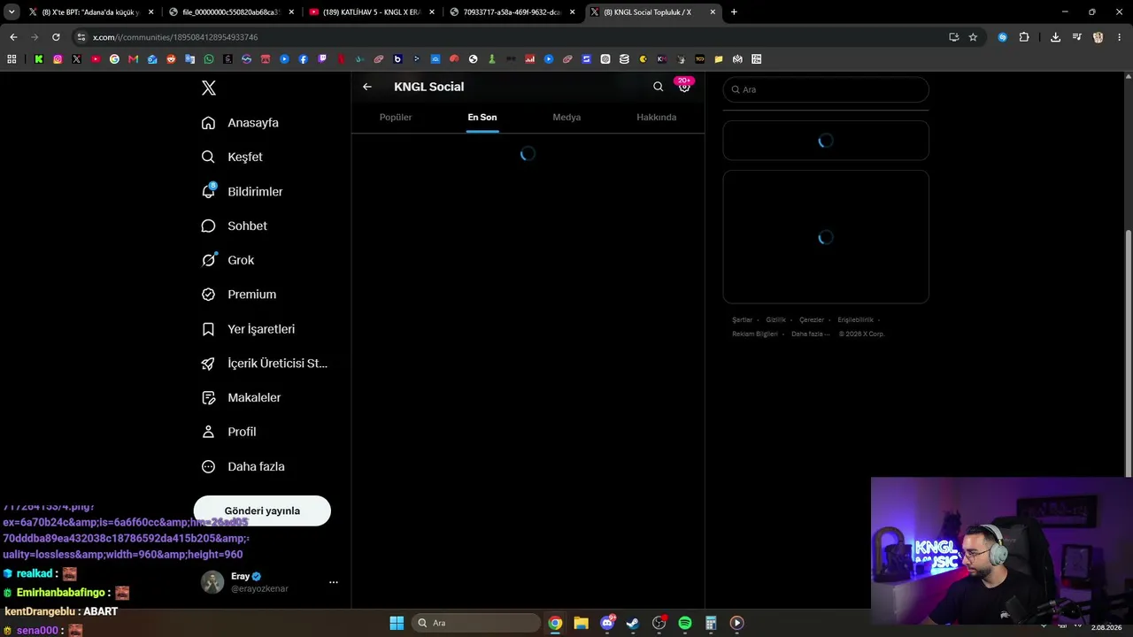Open Sohbet messages

[234, 226]
